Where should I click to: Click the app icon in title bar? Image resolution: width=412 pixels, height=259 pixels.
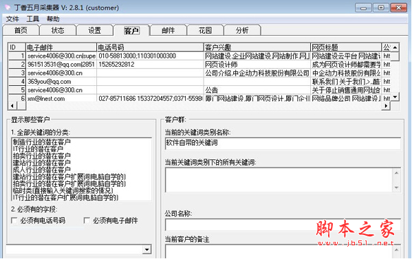pyautogui.click(x=7, y=8)
